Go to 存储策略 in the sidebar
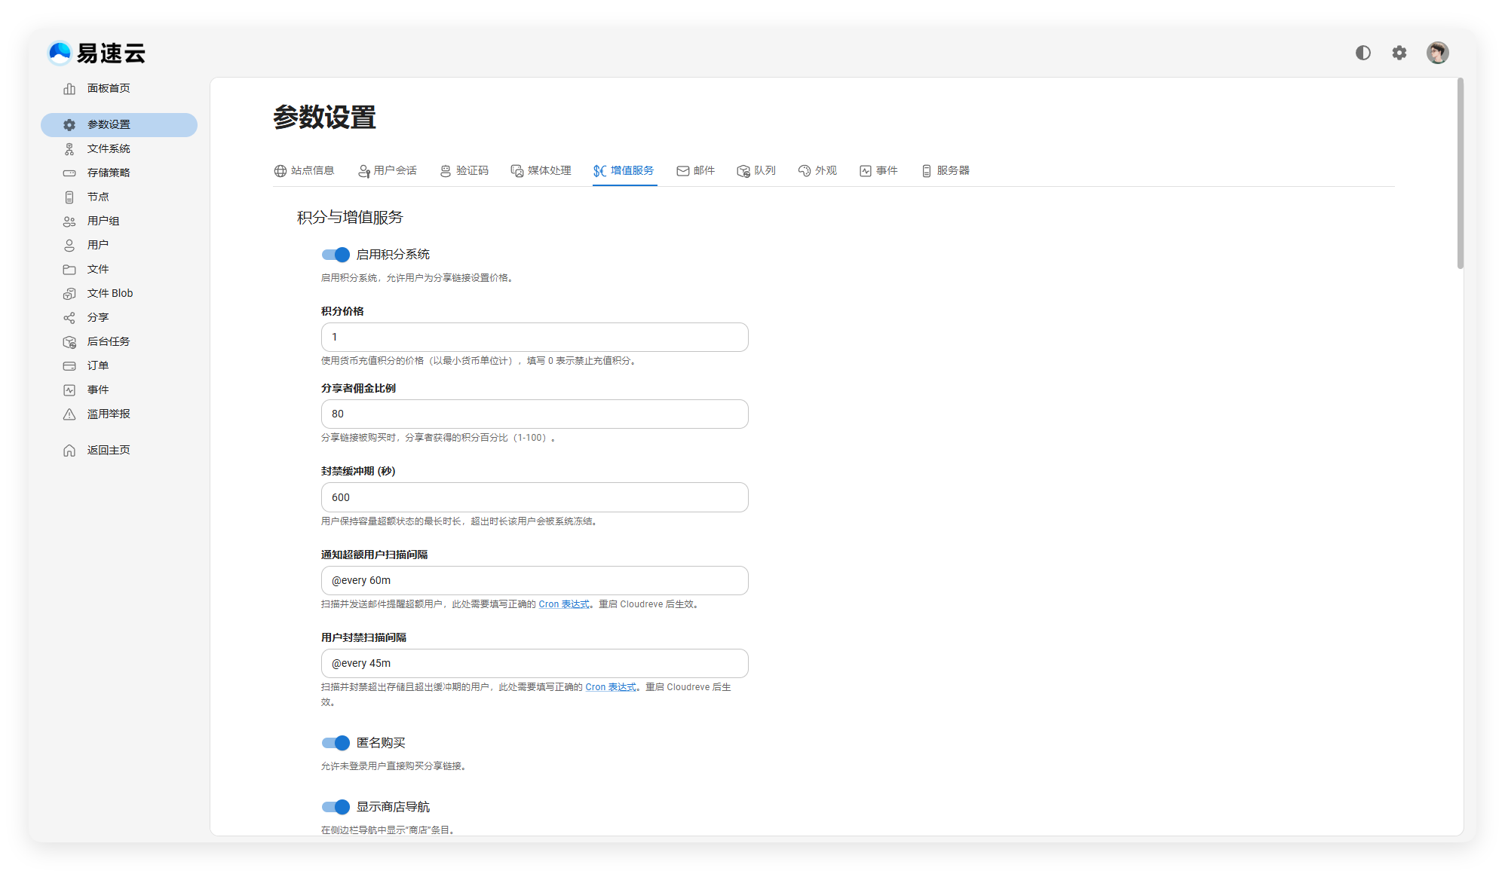The width and height of the screenshot is (1505, 871). (x=108, y=173)
